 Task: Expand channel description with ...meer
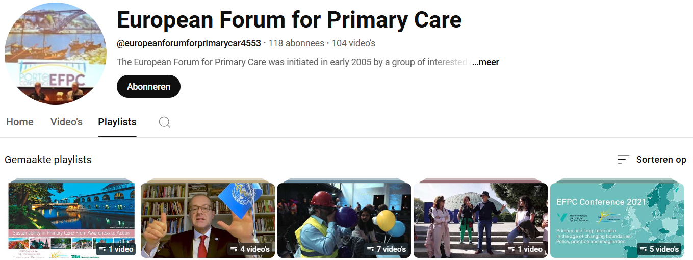click(x=485, y=62)
